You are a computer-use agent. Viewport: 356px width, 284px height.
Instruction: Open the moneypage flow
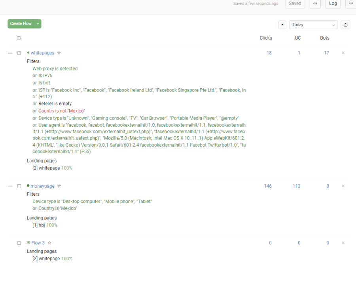click(42, 186)
